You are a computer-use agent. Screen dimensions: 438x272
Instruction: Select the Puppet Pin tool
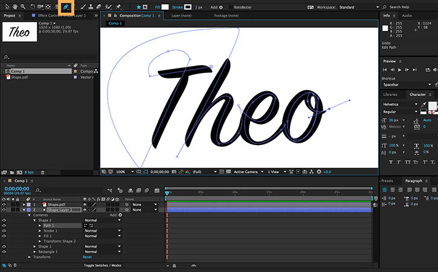(118, 7)
